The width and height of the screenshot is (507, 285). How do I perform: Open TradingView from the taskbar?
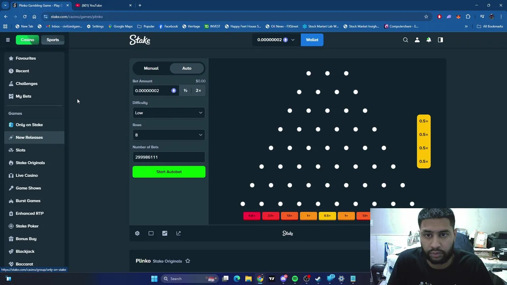point(272,279)
